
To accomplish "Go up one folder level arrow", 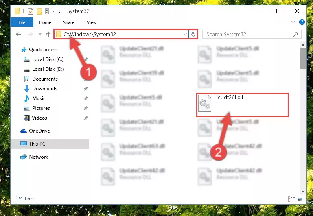I will coord(48,34).
